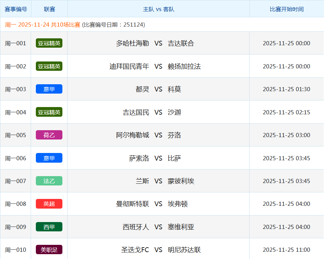Image resolution: width=324 pixels, height=259 pixels.
Task: Click the 意甲 badge in row 周一006
Action: [49, 158]
